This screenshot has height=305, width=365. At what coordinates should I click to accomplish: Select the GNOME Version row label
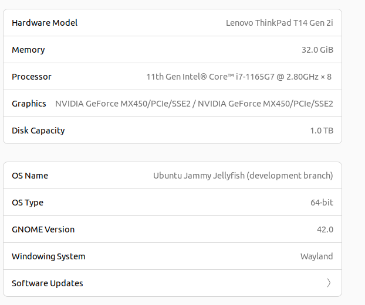click(43, 229)
